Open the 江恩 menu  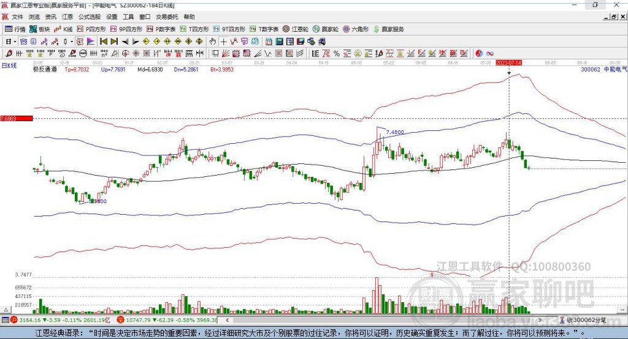(67, 17)
